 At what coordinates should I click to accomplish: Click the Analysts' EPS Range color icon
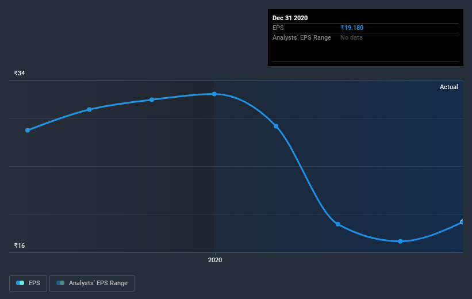(x=60, y=283)
